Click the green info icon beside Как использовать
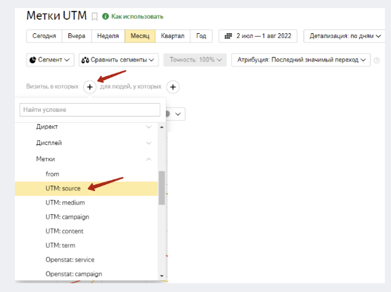Viewport: 391px width, 292px height. click(106, 16)
